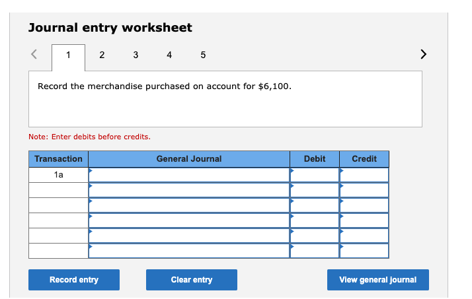
Task: Switch to worksheet tab 2
Action: (x=102, y=55)
